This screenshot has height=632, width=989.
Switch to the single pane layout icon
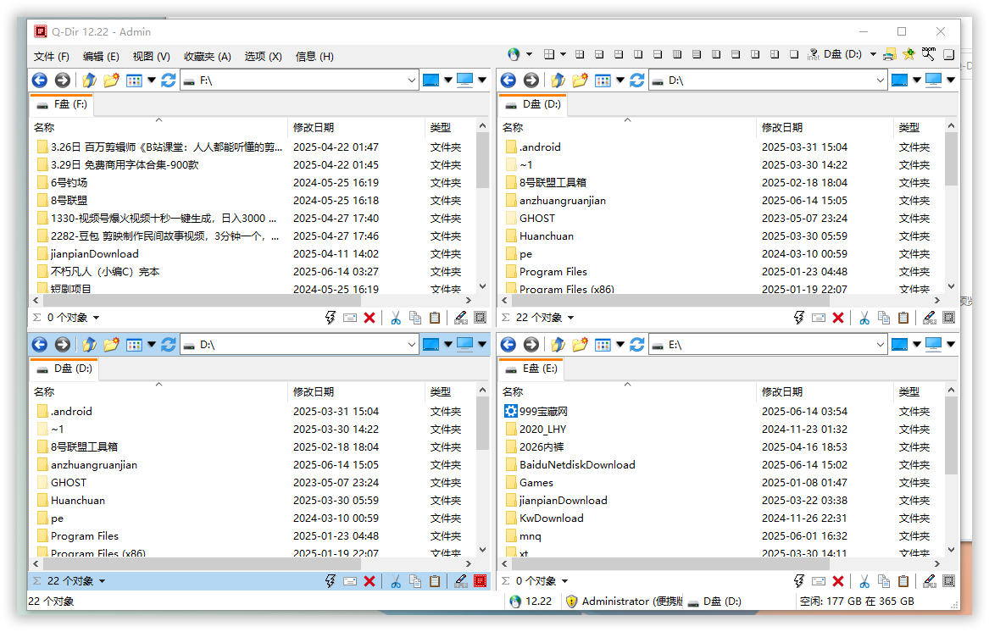tap(794, 54)
